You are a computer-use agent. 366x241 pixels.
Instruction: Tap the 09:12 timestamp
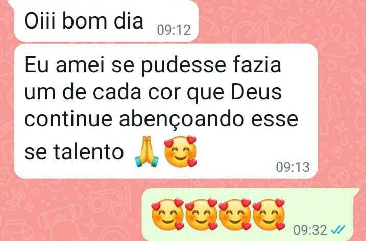click(174, 30)
